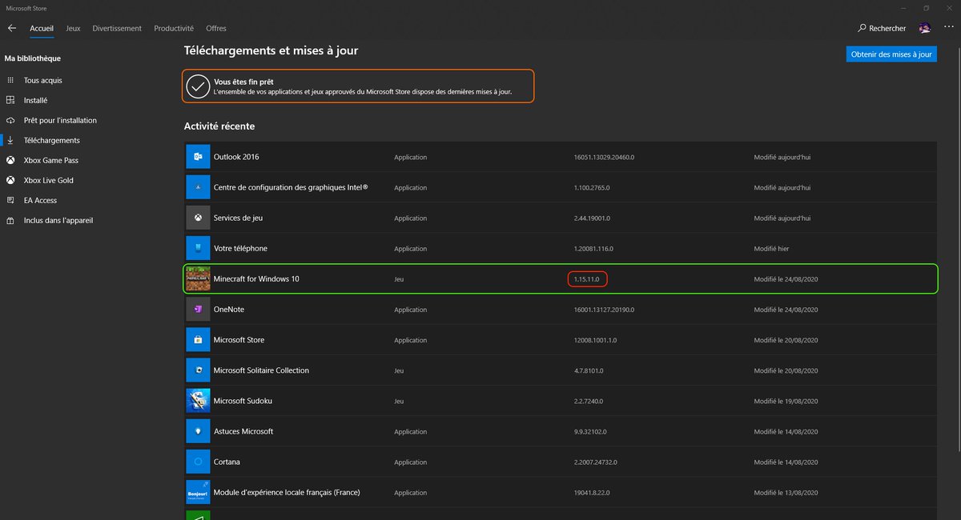Click Module d'expérience locale français name
Screen dimensions: 961x520
[287, 491]
